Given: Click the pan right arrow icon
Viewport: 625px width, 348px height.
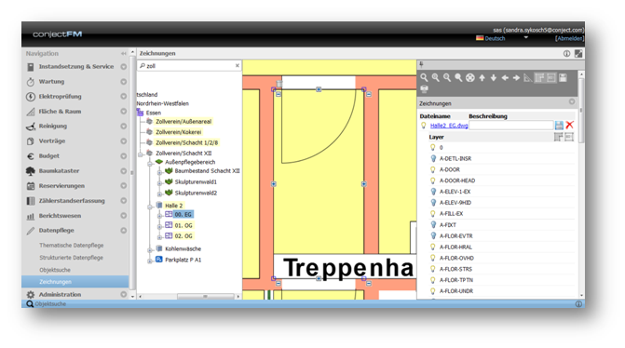Looking at the screenshot, I should coord(517,78).
